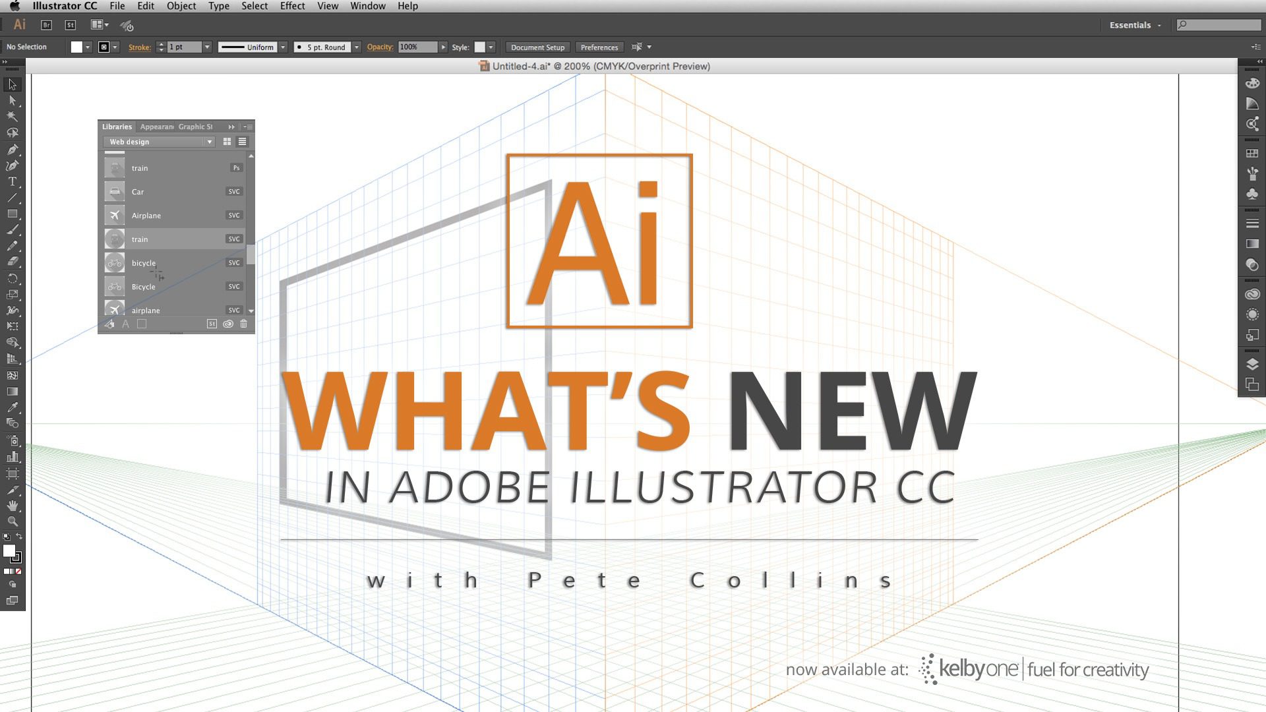The height and width of the screenshot is (712, 1266).
Task: Open the Web design library dropdown
Action: point(158,142)
